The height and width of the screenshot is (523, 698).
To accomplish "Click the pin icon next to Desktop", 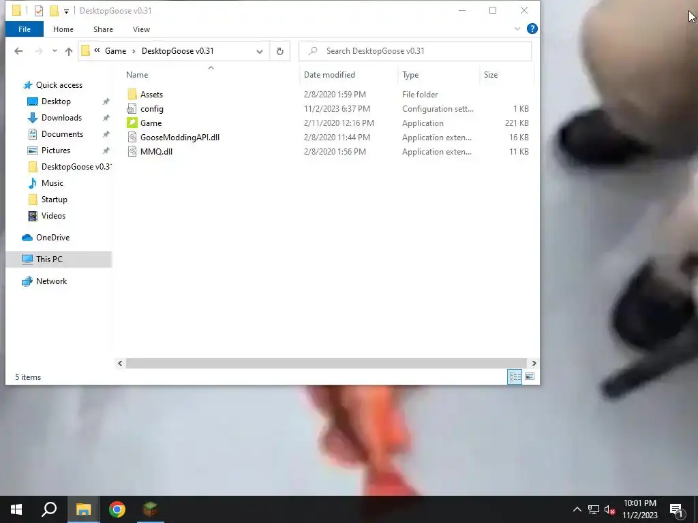I will tap(106, 102).
